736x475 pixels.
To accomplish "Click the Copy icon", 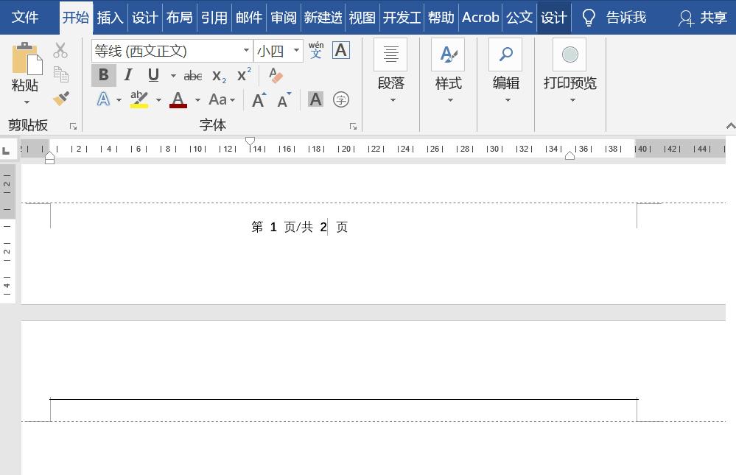I will pos(61,74).
